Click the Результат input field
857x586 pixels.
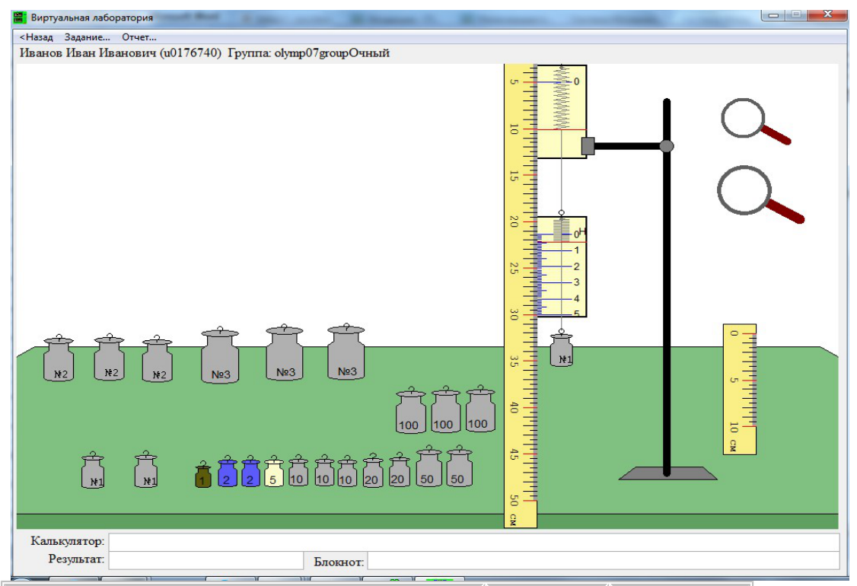tap(206, 560)
